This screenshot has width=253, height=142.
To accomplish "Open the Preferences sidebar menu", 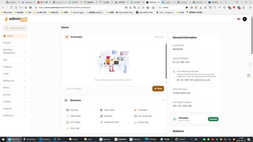I will tap(15, 116).
